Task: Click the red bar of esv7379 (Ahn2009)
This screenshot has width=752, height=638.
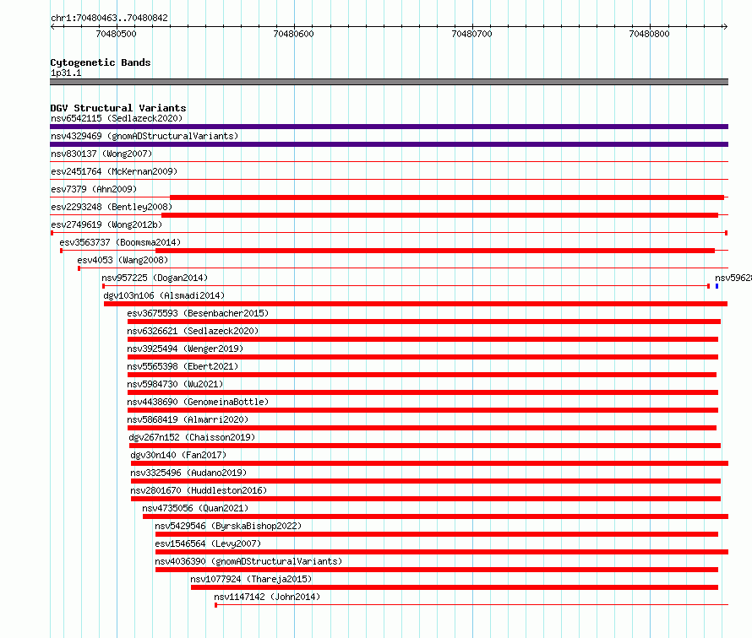Action: [x=447, y=197]
